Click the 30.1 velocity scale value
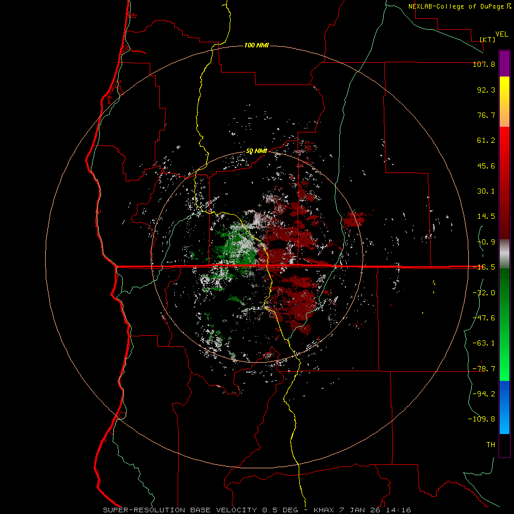Viewport: 514px width, 514px height. click(x=486, y=191)
